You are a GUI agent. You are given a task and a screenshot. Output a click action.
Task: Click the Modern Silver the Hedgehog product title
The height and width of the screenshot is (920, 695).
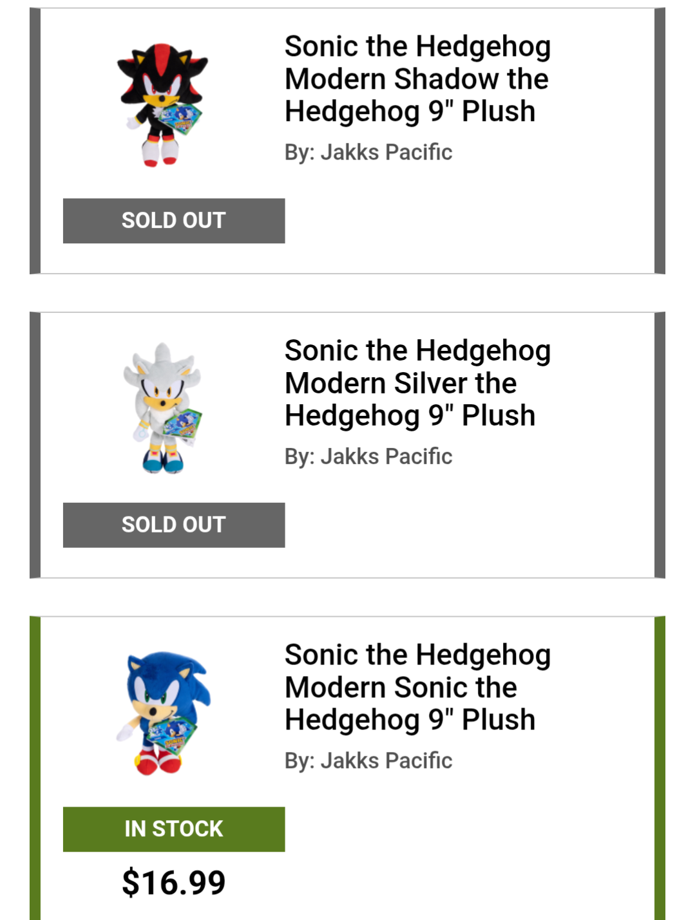[x=417, y=383]
